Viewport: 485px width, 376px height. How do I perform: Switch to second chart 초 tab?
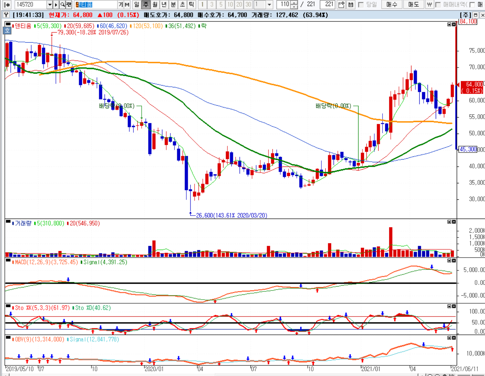[x=182, y=5]
